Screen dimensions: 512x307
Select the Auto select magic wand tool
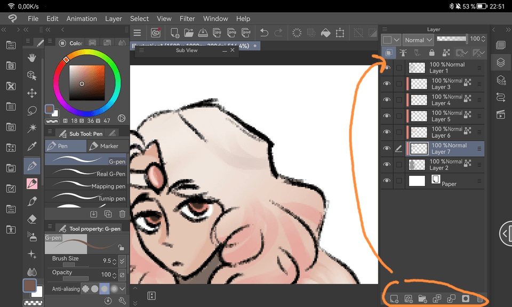click(x=32, y=128)
